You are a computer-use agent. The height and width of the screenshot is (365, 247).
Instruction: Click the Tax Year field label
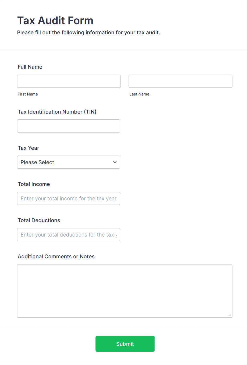28,148
